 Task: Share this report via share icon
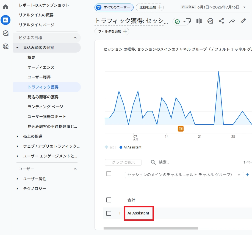coord(221,21)
